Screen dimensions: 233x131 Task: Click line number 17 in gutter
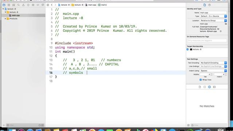[51, 77]
